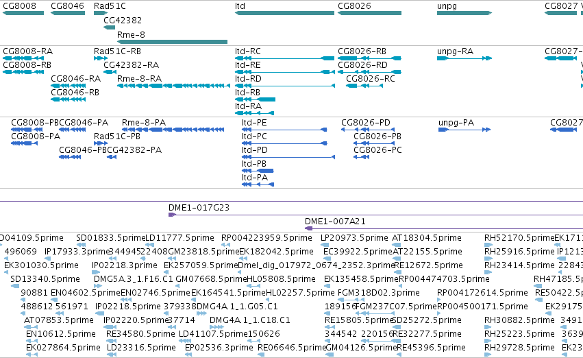Click protein CG8026-PC label

tap(377, 150)
